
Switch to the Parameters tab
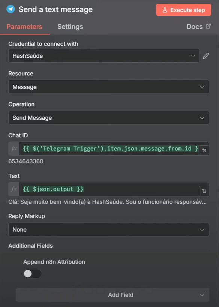pyautogui.click(x=24, y=27)
